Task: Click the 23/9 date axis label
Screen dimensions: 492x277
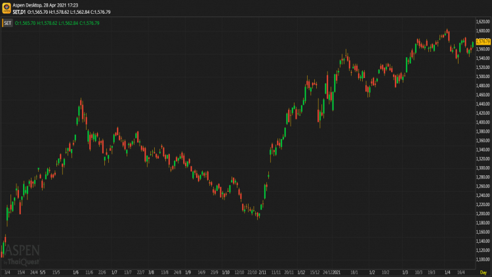Action: 215,272
